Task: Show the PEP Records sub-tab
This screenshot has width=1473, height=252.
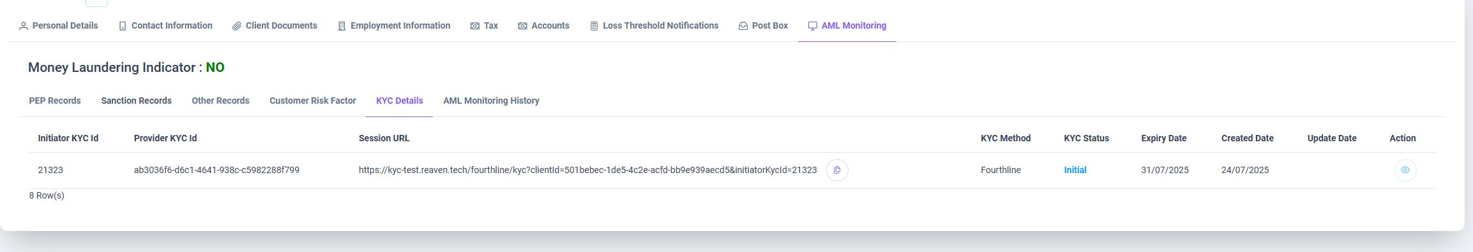Action: tap(55, 101)
